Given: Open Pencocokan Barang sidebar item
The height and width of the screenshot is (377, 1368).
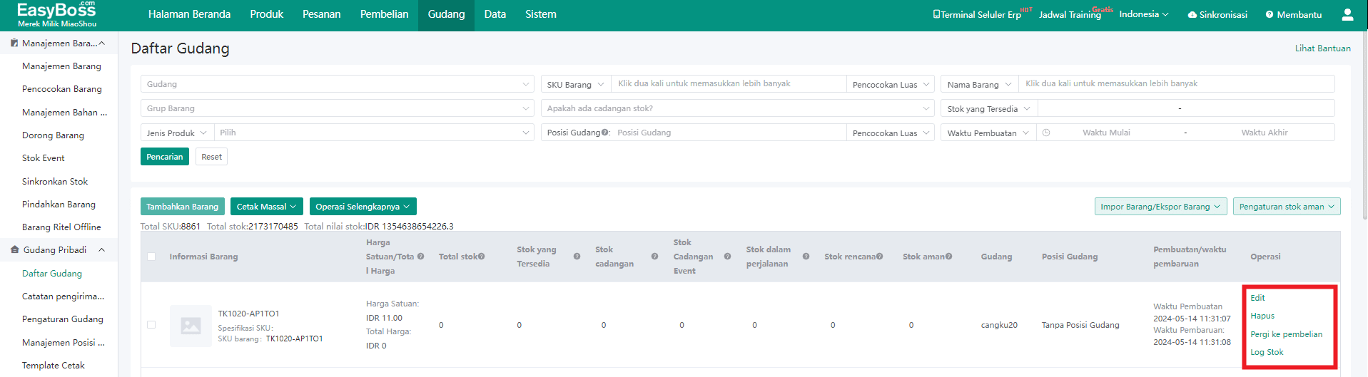Looking at the screenshot, I should point(62,89).
